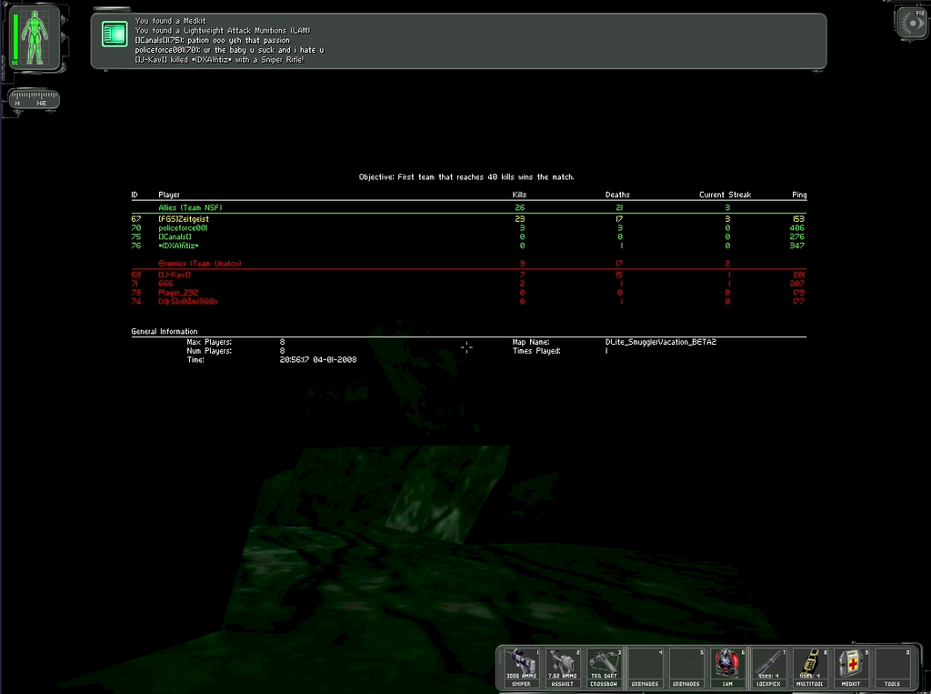The image size is (931, 694).
Task: Click the green body health display
Action: [x=35, y=37]
